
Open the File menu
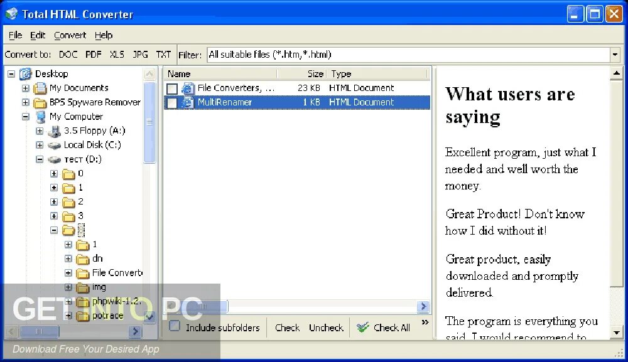[x=15, y=35]
